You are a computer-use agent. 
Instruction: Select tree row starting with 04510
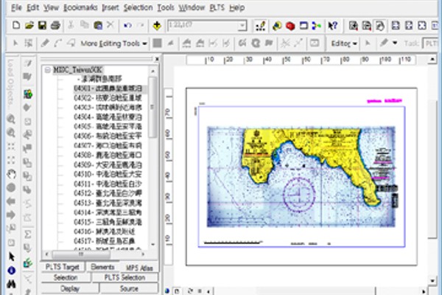pyautogui.click(x=108, y=174)
